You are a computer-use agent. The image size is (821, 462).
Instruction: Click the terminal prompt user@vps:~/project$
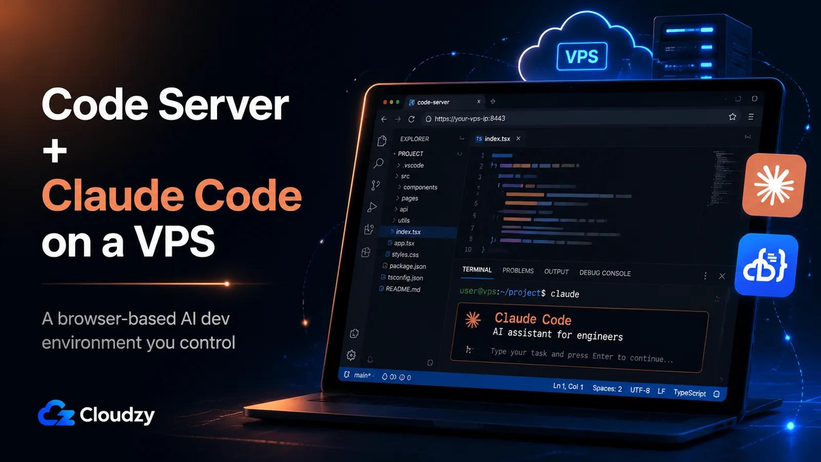point(502,292)
